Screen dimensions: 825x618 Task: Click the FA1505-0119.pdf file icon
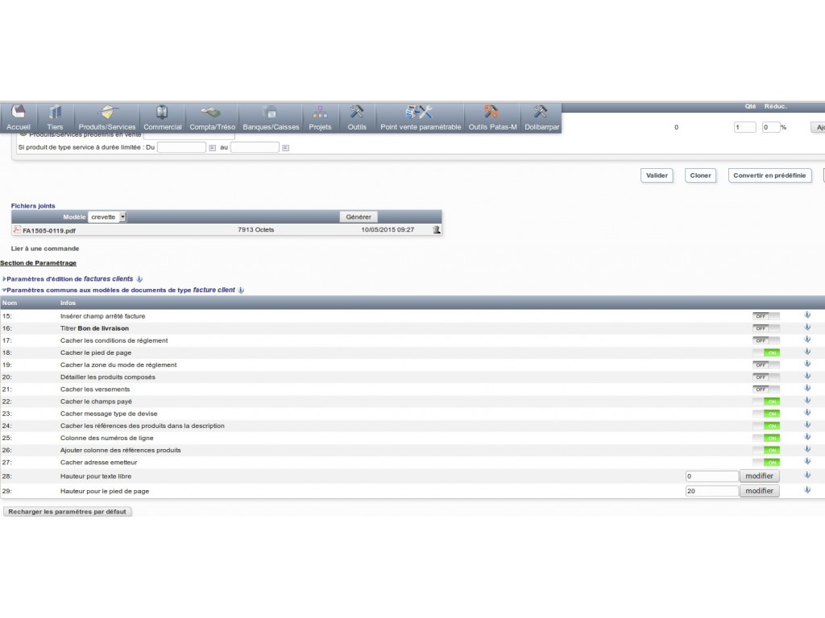click(x=17, y=229)
